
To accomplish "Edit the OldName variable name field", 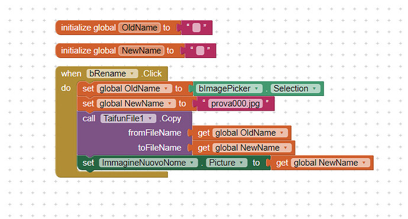I will point(140,28).
